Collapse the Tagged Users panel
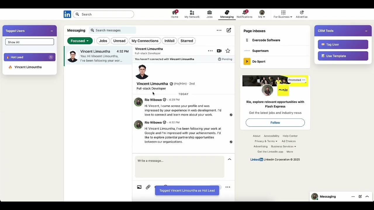The image size is (374, 210). click(x=52, y=31)
